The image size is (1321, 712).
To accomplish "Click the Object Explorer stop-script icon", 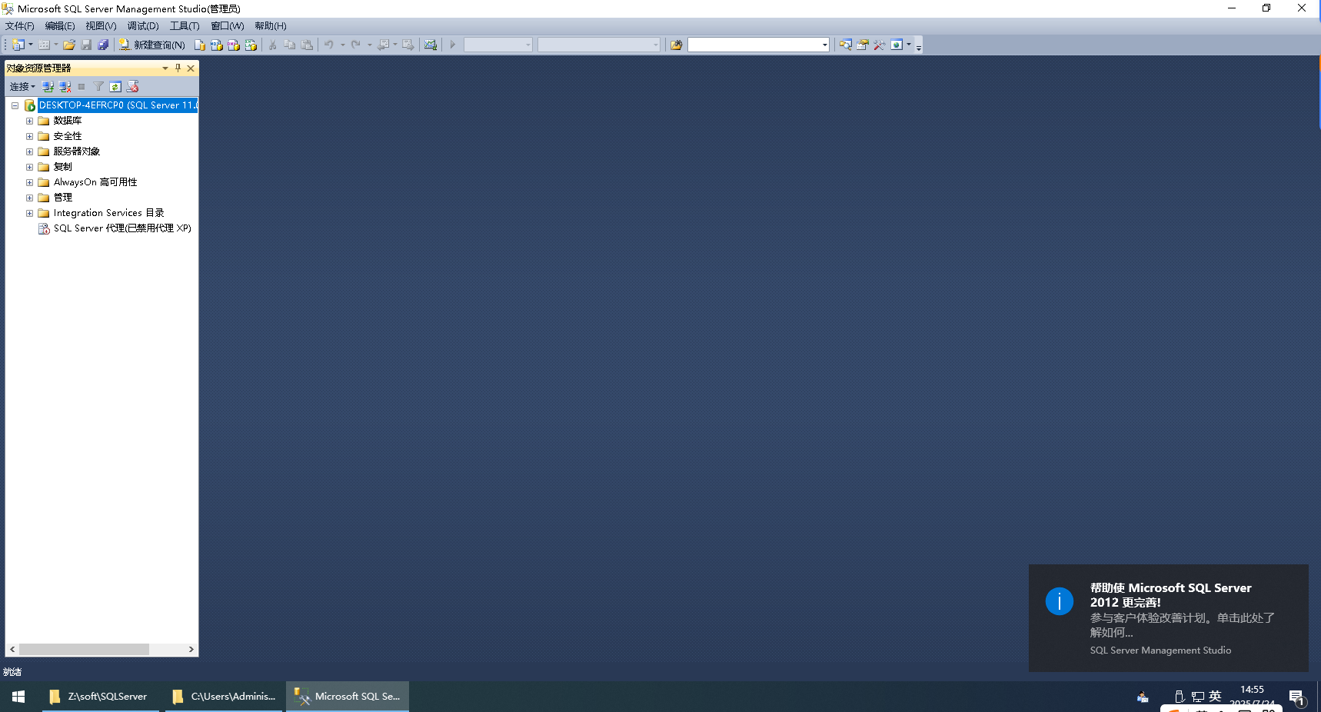I will [133, 87].
